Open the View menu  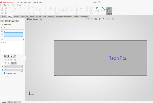pos(25,2)
